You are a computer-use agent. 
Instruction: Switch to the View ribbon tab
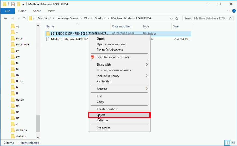click(51, 11)
